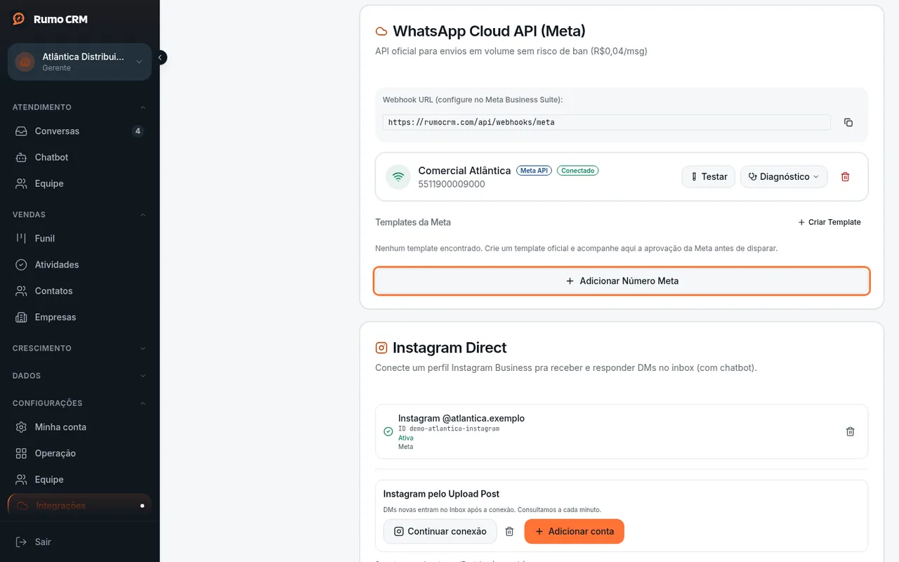Click the Integrações cloud icon in sidebar

click(x=22, y=506)
